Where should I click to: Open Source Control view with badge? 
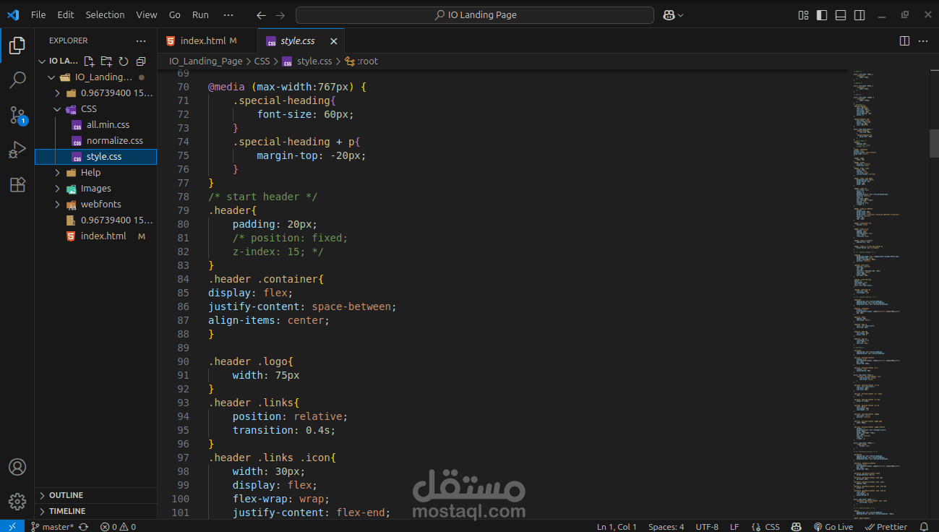coord(17,115)
